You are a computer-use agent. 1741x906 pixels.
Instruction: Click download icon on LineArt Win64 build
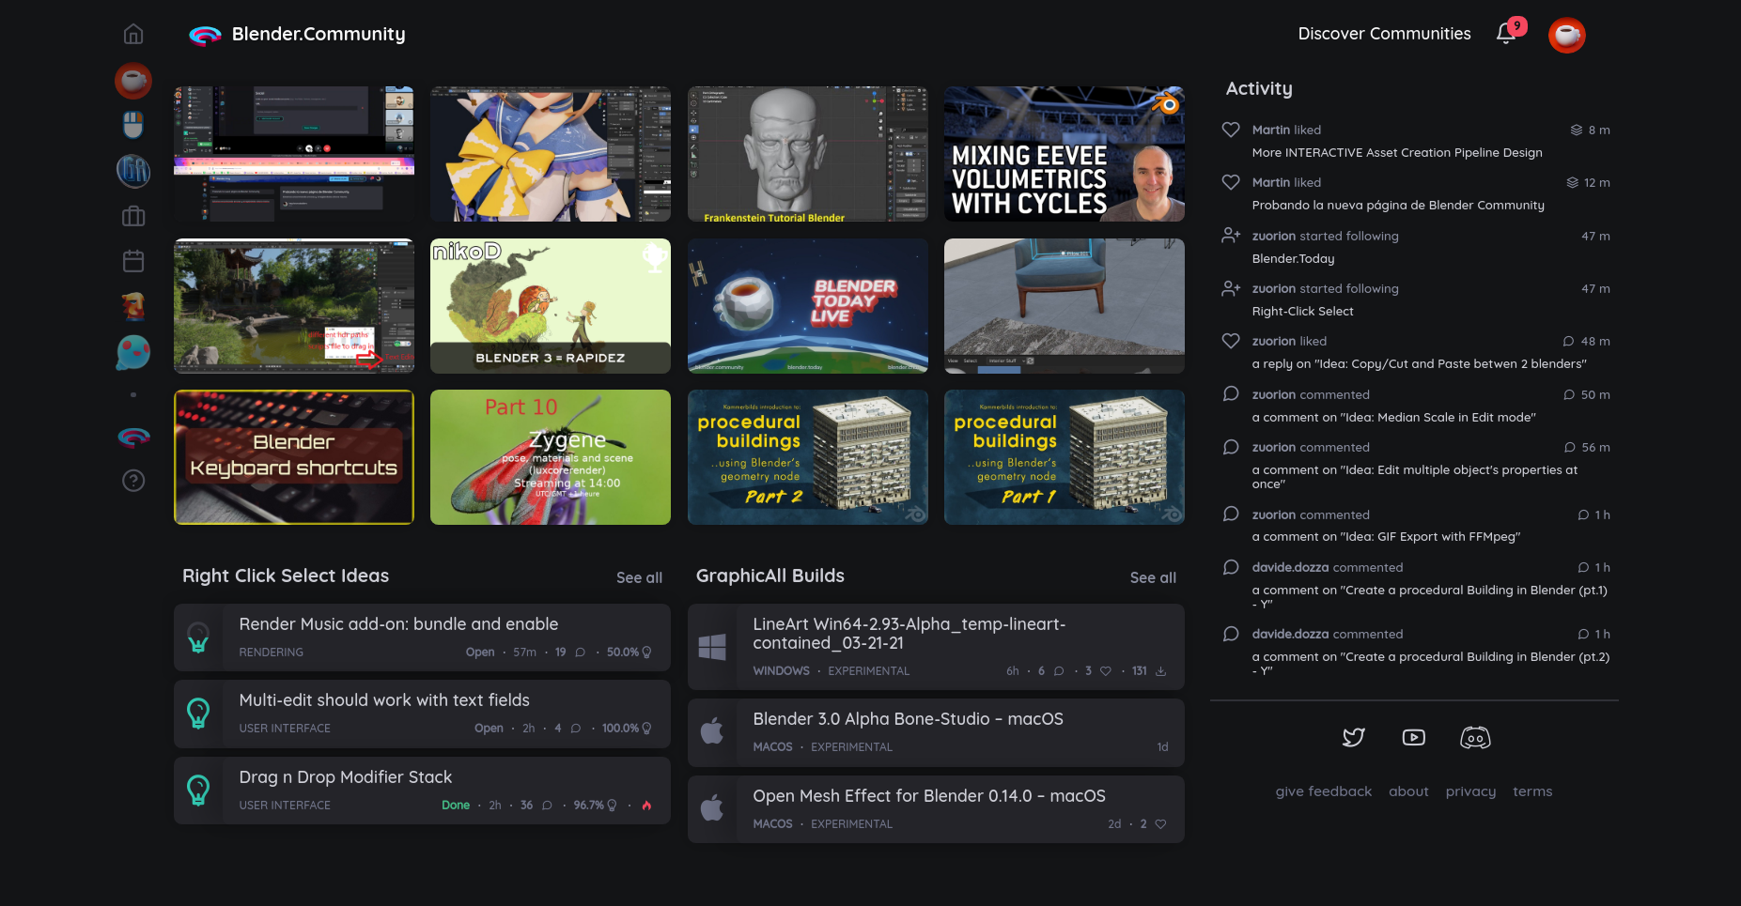coord(1160,671)
